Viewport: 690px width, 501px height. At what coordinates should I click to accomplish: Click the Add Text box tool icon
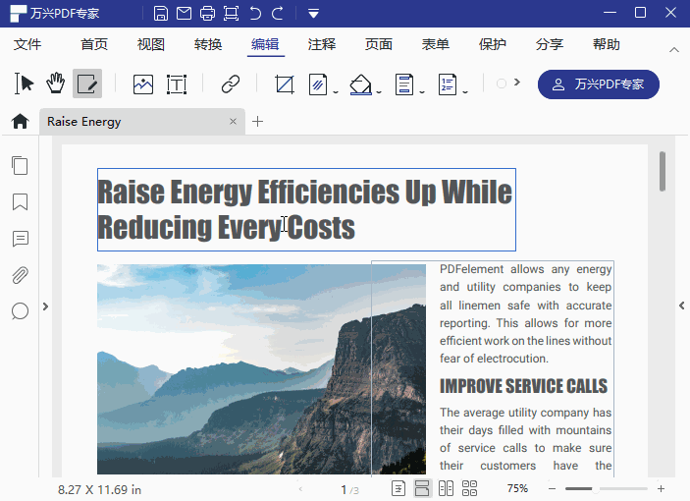(177, 84)
